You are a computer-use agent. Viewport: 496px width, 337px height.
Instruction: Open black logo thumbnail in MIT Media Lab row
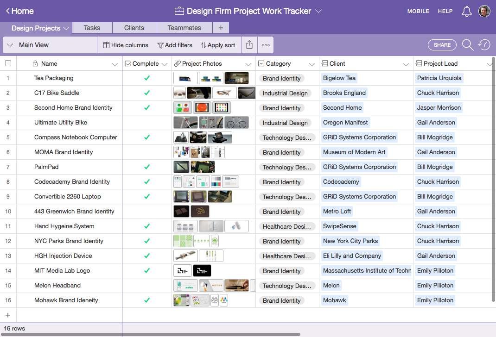[x=202, y=271]
